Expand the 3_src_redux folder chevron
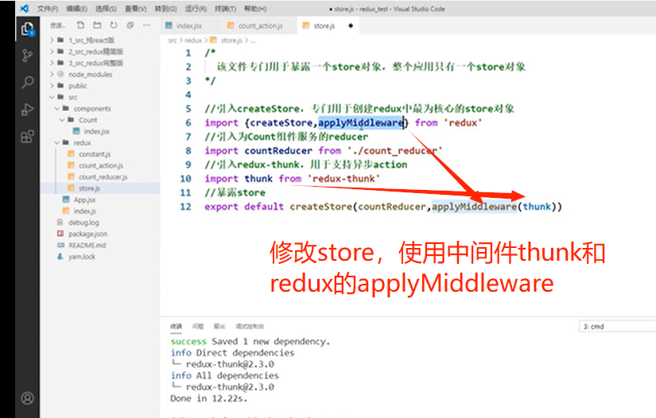Screen dimensions: 656x418 [x=52, y=63]
